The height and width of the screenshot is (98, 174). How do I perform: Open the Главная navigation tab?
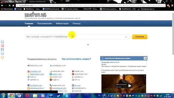(29, 23)
